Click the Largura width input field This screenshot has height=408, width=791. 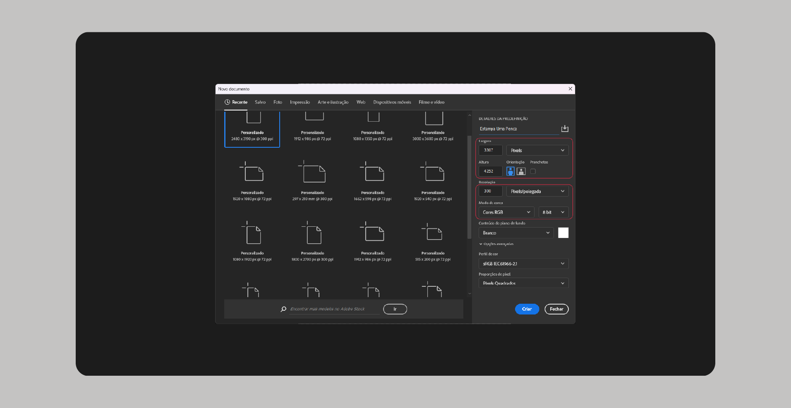coord(490,150)
